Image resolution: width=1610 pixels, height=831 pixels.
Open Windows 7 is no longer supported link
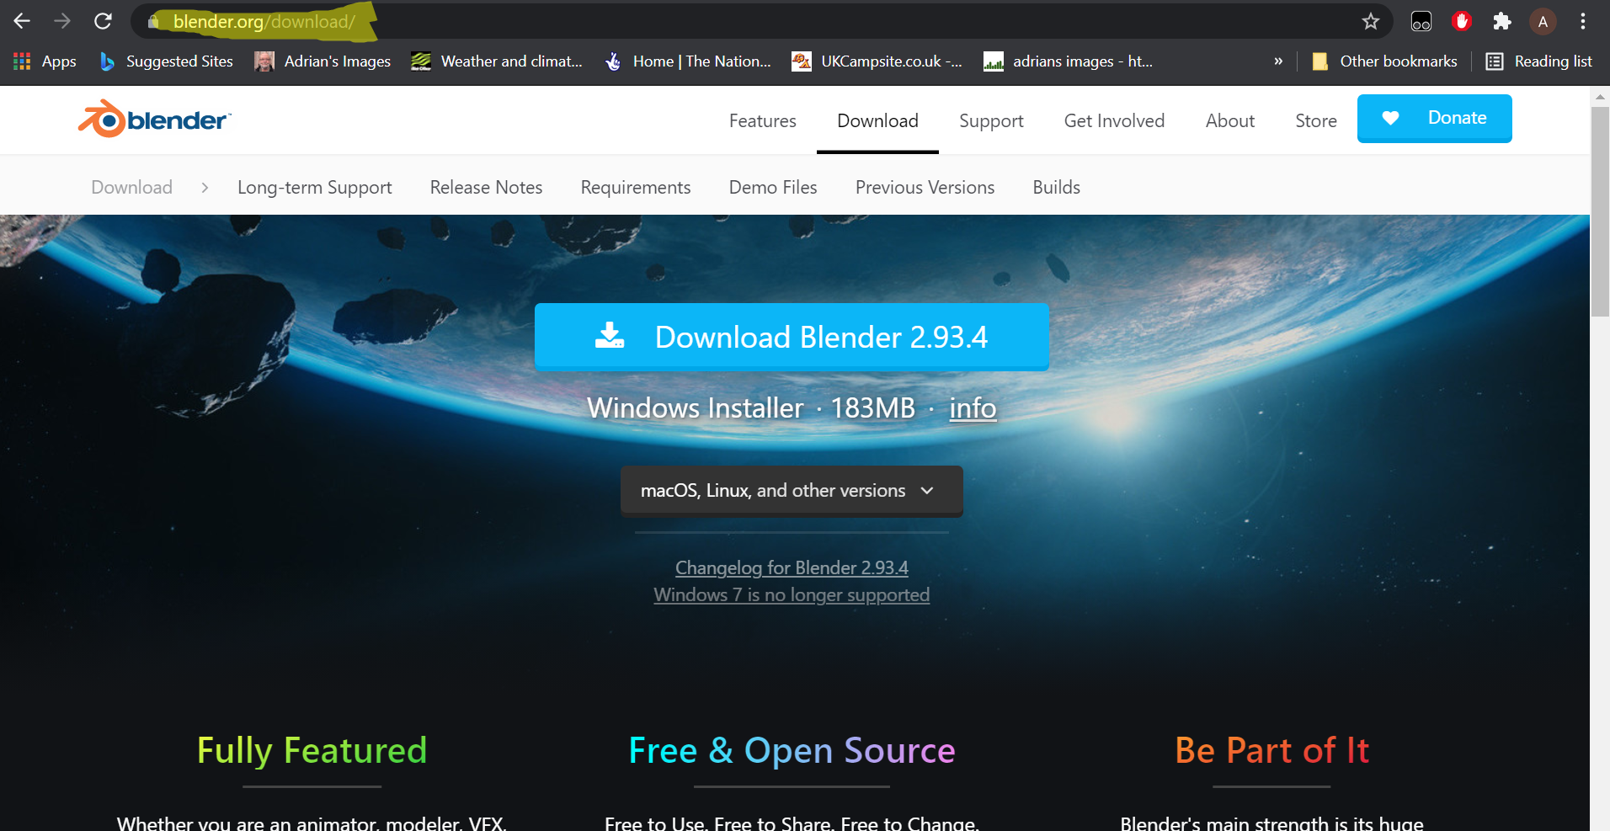(x=792, y=595)
